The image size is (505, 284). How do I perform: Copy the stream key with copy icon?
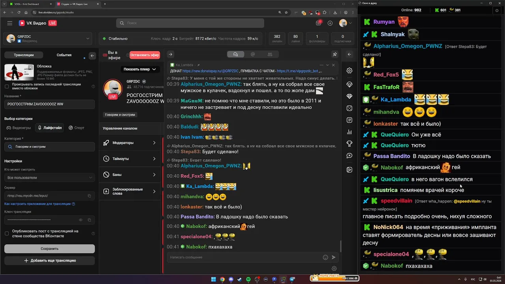pyautogui.click(x=90, y=220)
